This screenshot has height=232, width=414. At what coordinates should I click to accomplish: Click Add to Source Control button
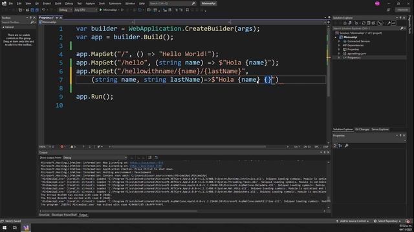tap(352, 221)
